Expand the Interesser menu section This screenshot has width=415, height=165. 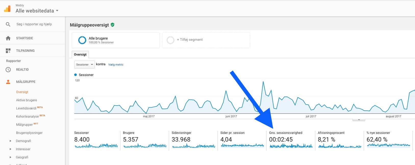coord(10,149)
